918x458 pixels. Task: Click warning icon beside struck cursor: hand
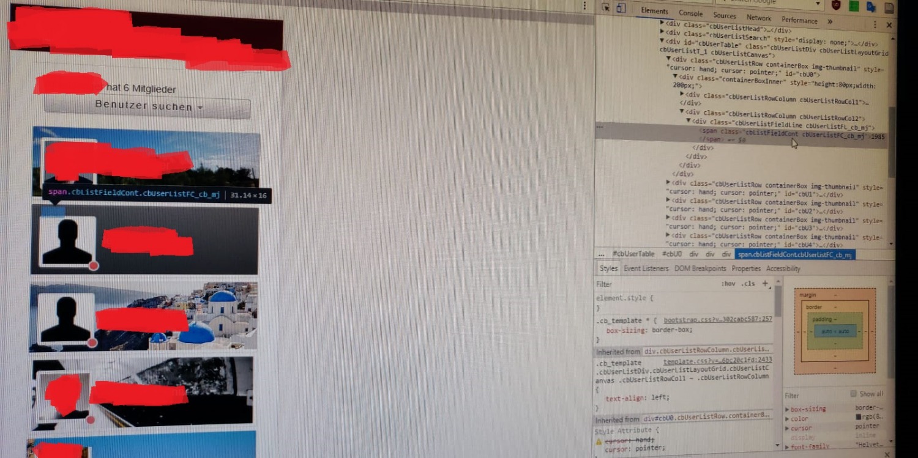coord(599,441)
